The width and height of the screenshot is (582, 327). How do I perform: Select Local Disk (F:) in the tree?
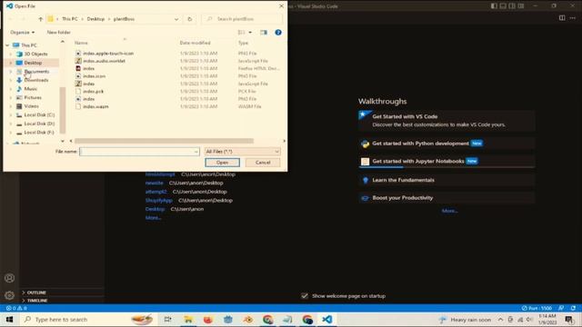click(x=39, y=133)
